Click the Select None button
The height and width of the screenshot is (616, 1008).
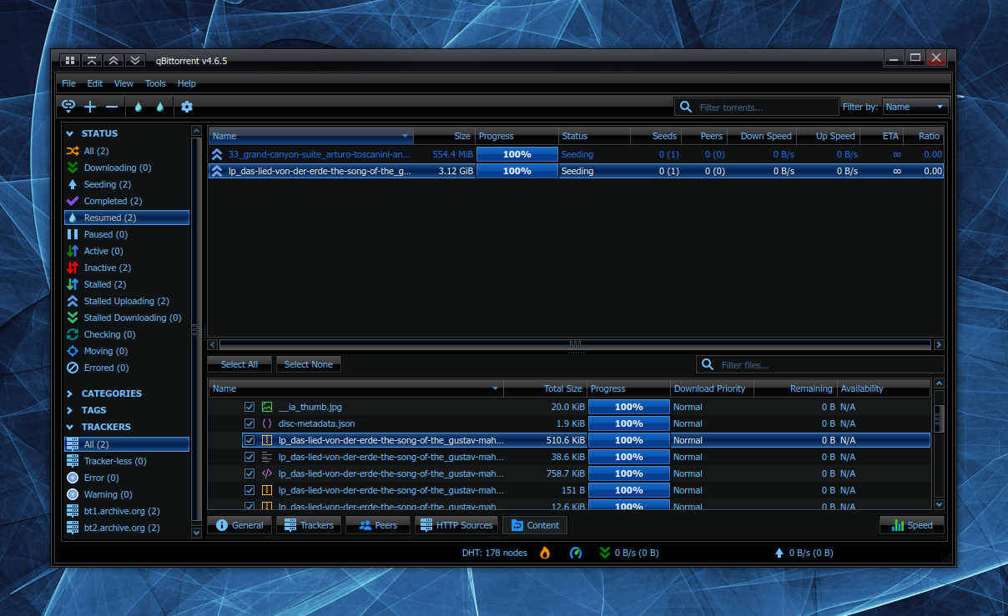click(309, 364)
